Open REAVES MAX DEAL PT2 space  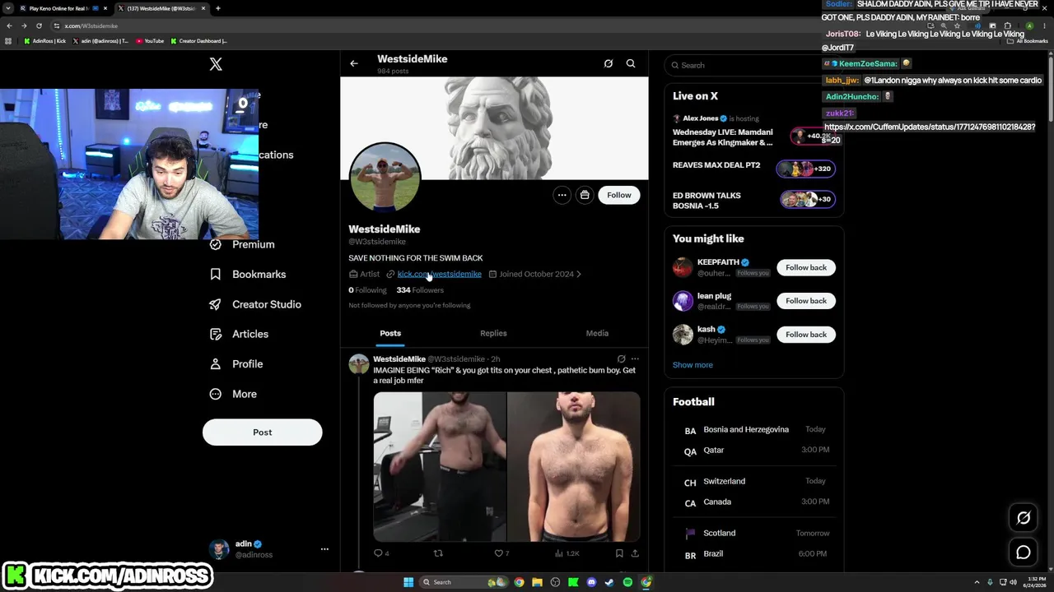tap(753, 167)
